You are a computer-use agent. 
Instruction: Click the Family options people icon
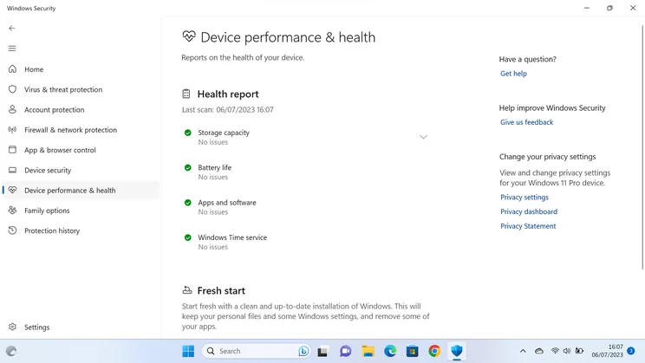(12, 210)
